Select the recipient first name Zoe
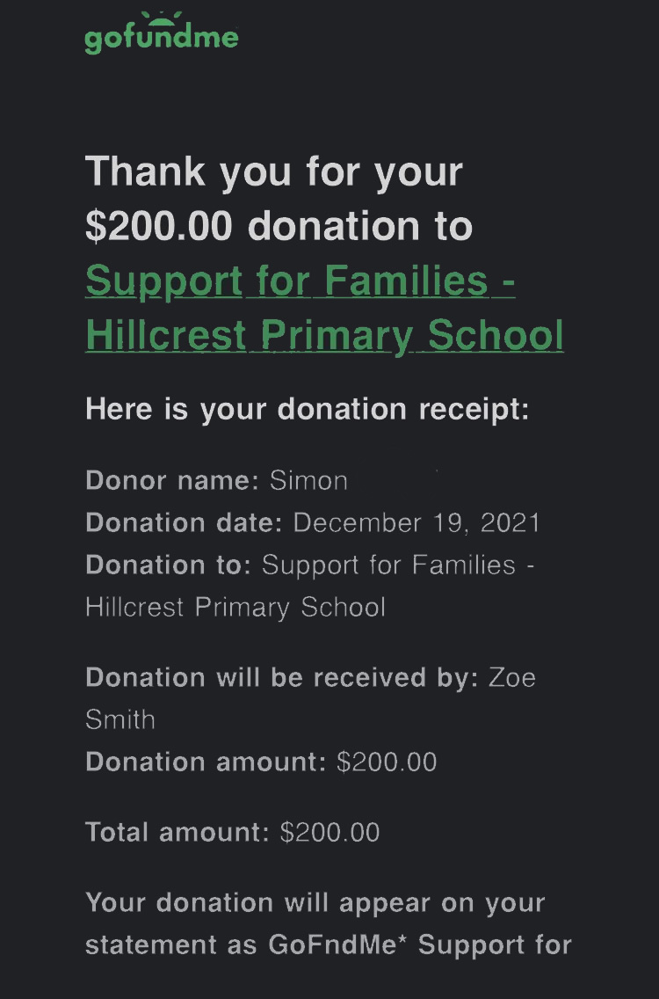The width and height of the screenshot is (659, 999). (511, 678)
